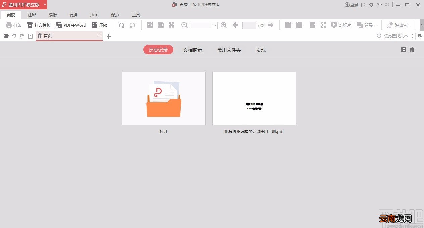The width and height of the screenshot is (424, 228).
Task: Click the Compress (压缩) tool
Action: (x=100, y=25)
